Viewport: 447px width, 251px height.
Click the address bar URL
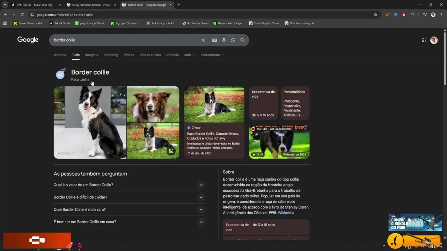65,15
